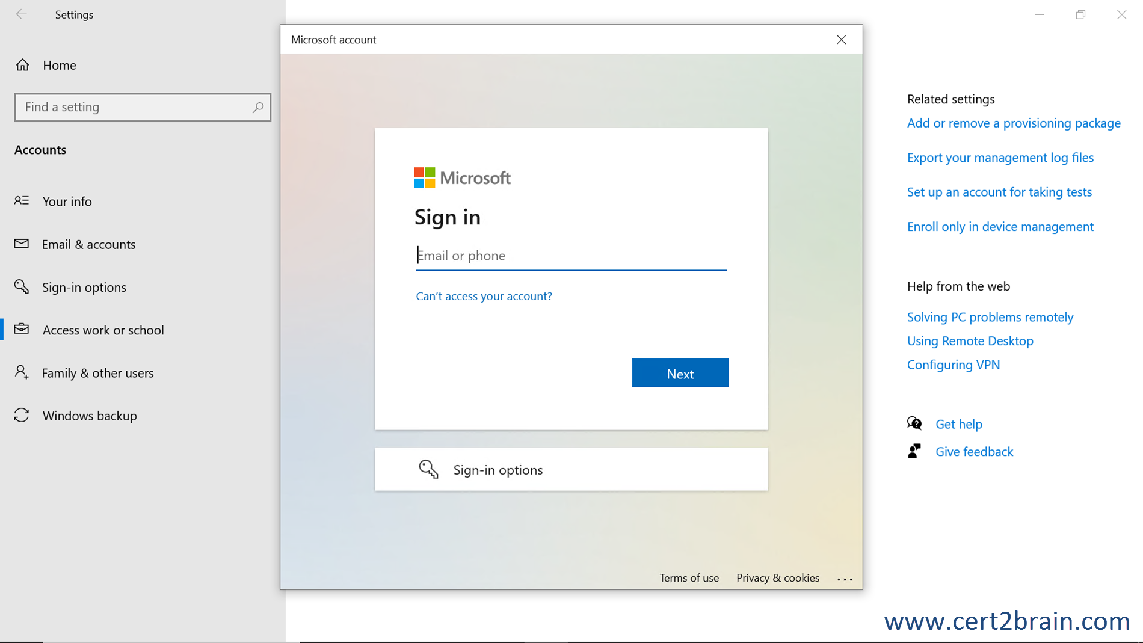The height and width of the screenshot is (643, 1143).
Task: Focus the Email or phone field
Action: [x=571, y=256]
